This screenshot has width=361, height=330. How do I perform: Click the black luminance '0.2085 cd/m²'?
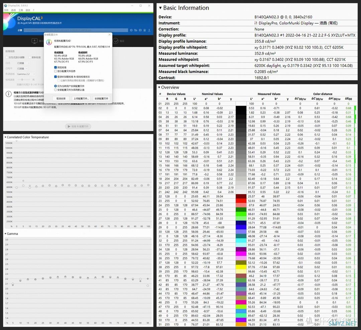coord(266,71)
